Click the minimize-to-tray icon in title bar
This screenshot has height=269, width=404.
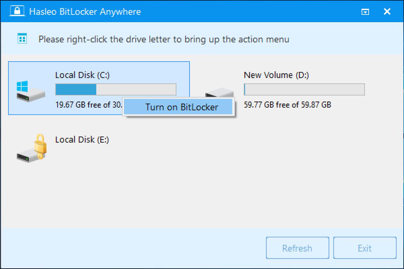pos(365,11)
